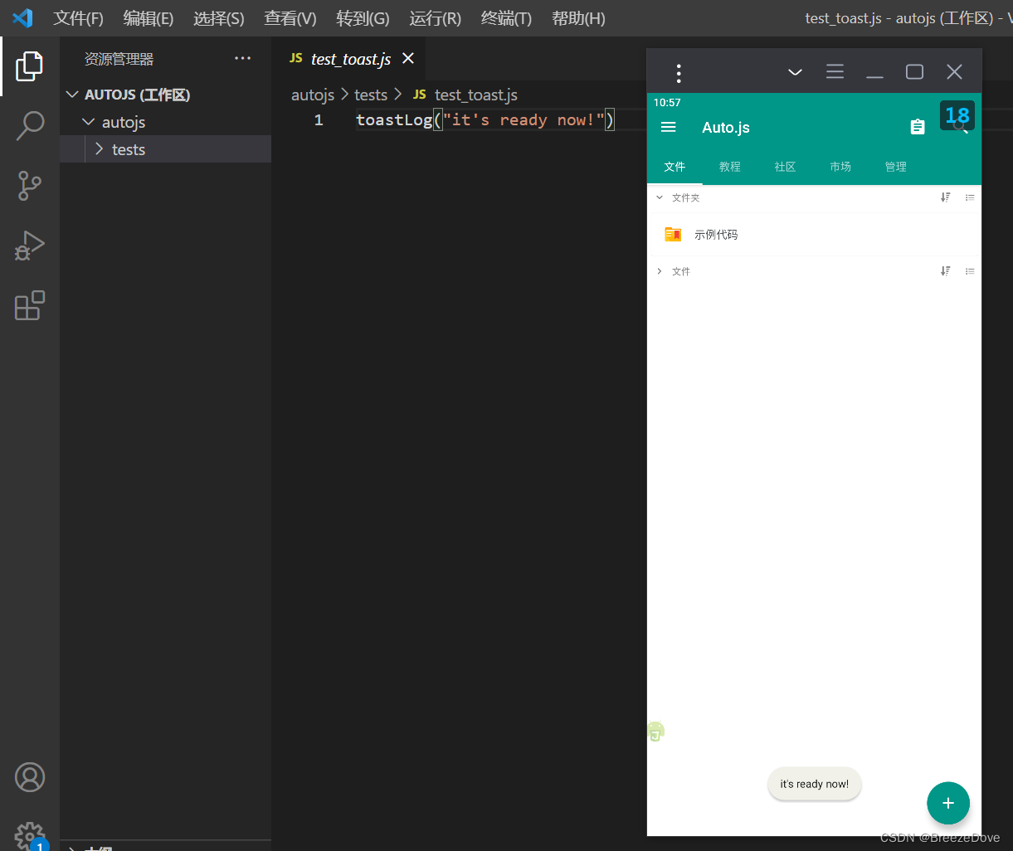1013x851 pixels.
Task: Change list view of 文件夹 section
Action: (x=970, y=197)
